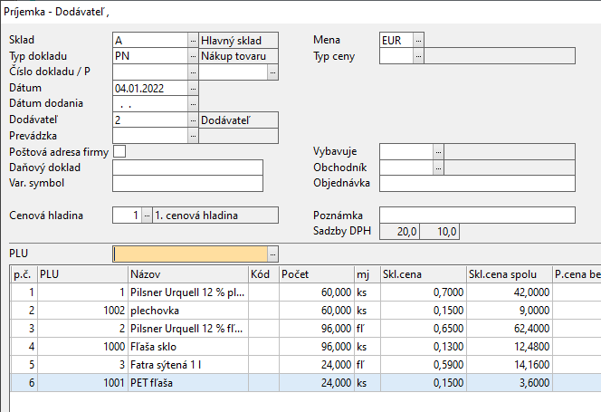Screen dimensions: 601x412
Task: Click browse button beside Dodávateľ field
Action: (x=193, y=120)
